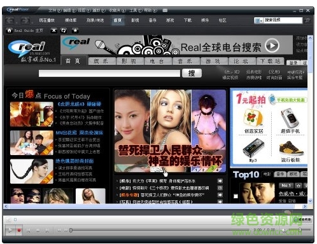
Task: Open the icon beside 电影 news row
Action: tap(220, 188)
